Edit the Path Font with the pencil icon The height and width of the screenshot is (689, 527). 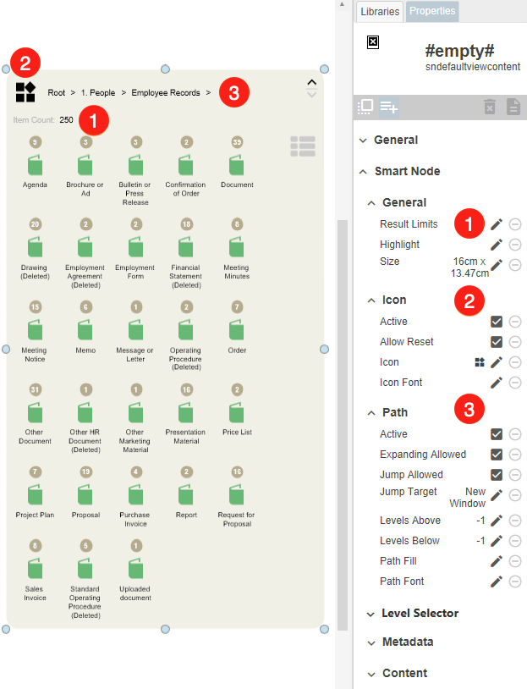coord(497,582)
